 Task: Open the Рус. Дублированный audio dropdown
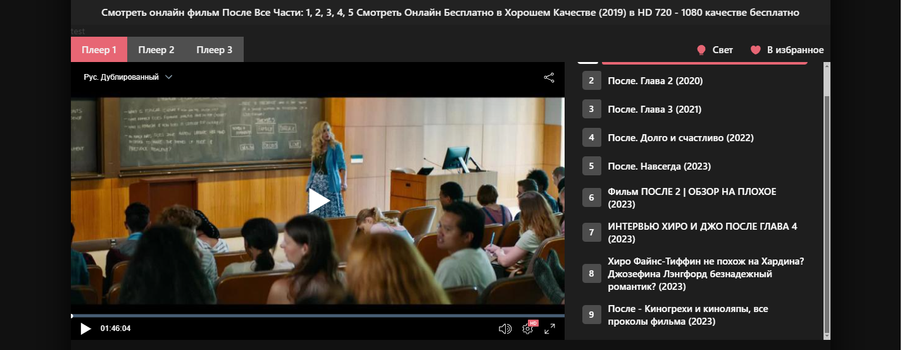[x=128, y=77]
